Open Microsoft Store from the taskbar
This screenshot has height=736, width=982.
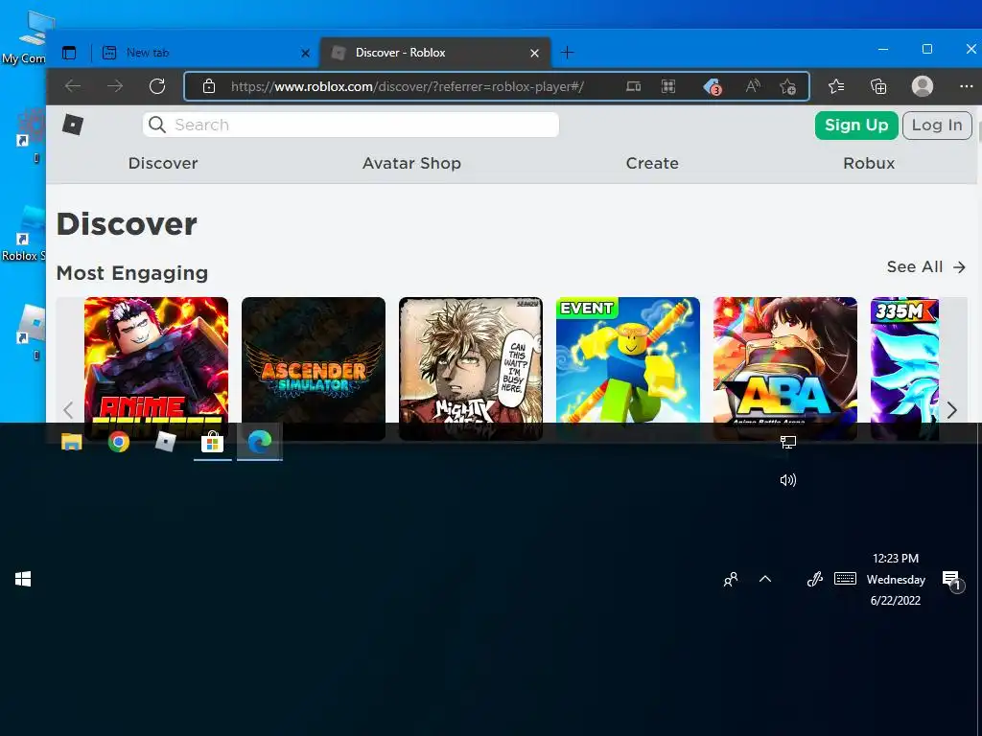[x=212, y=443]
